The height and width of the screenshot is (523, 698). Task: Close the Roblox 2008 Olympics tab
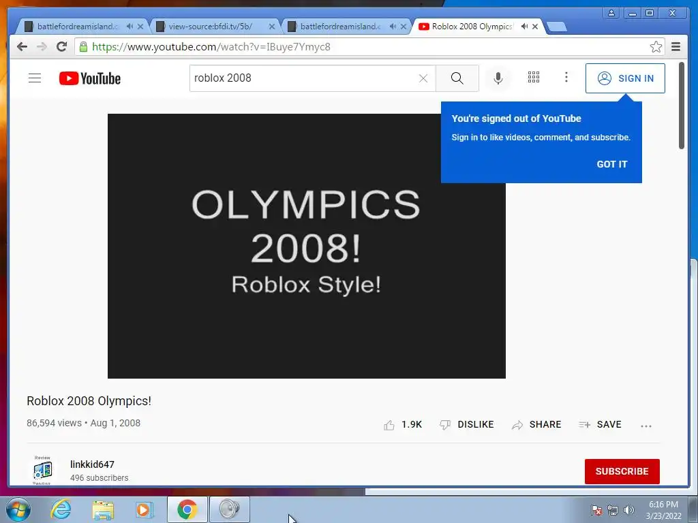535,27
